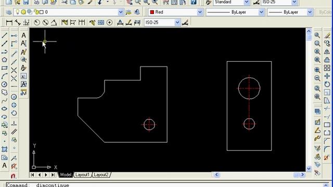Select the Array modify tool
Viewport: 333px width, 187px height.
click(x=327, y=68)
